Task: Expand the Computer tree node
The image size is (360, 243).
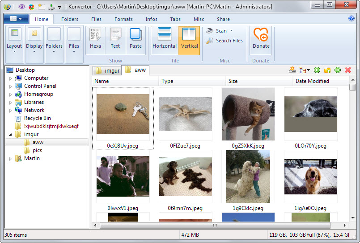Action: tap(10, 78)
